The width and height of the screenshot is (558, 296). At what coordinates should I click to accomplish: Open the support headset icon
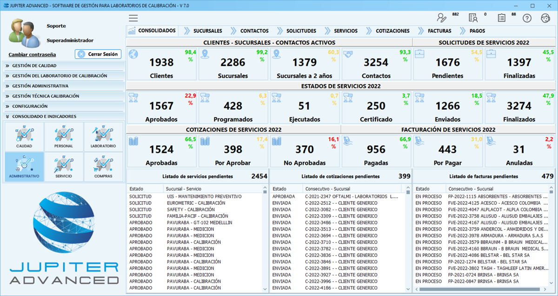[x=545, y=18]
